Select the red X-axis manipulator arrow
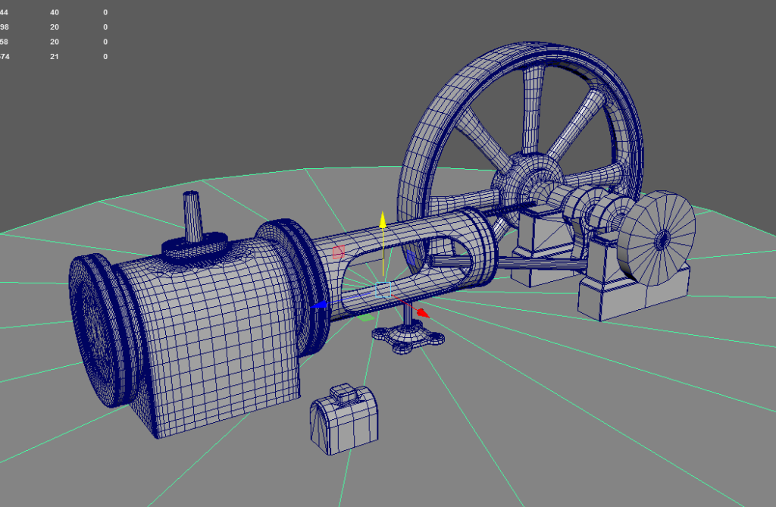The height and width of the screenshot is (507, 776). (x=422, y=312)
